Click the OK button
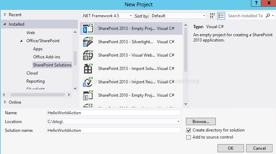 231,148
